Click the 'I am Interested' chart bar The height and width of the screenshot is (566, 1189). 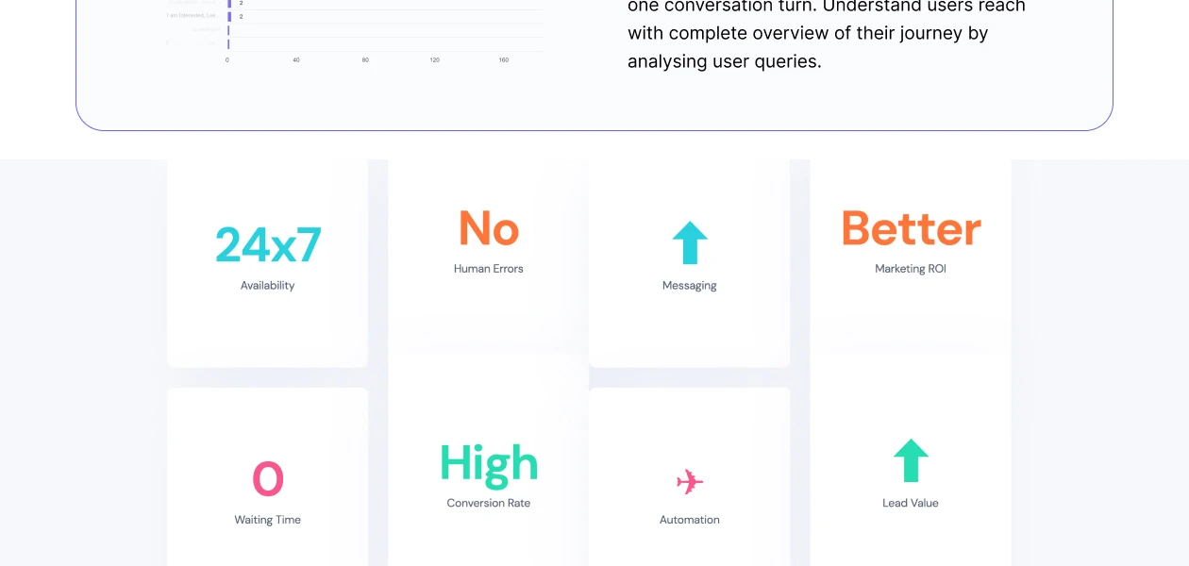(x=229, y=16)
